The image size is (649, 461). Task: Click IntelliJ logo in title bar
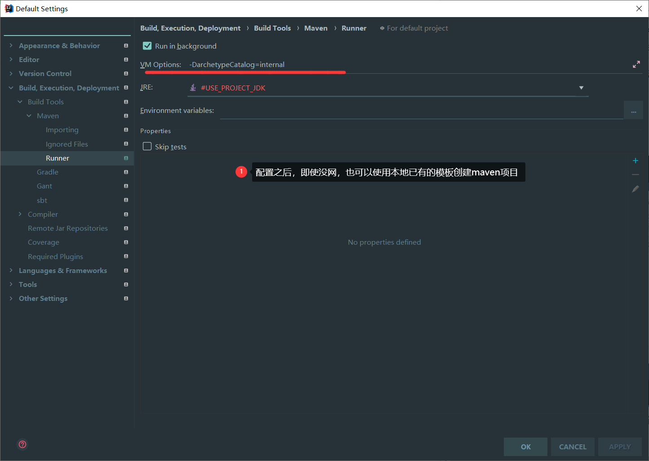tap(9, 9)
